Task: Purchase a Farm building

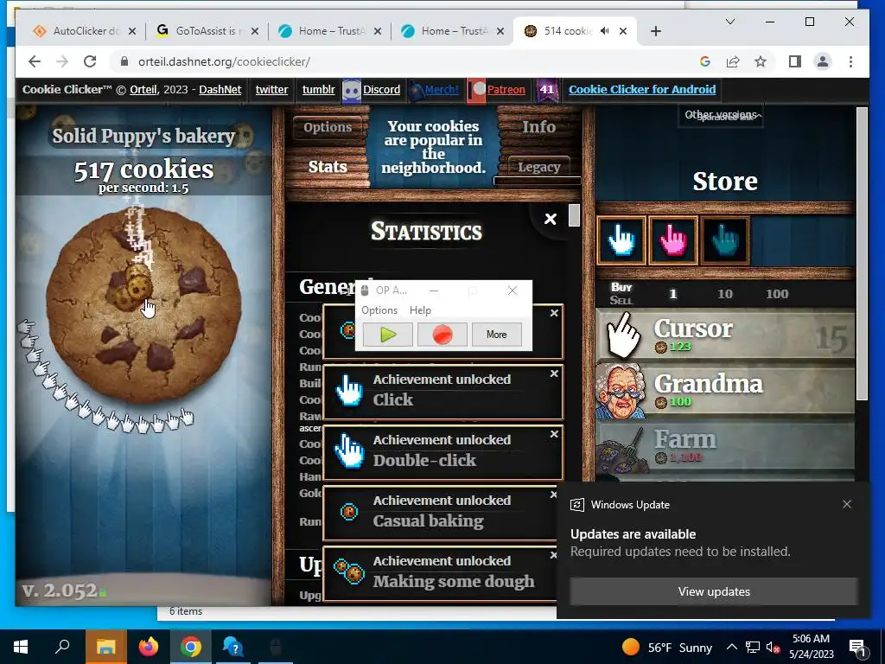Action: [725, 446]
